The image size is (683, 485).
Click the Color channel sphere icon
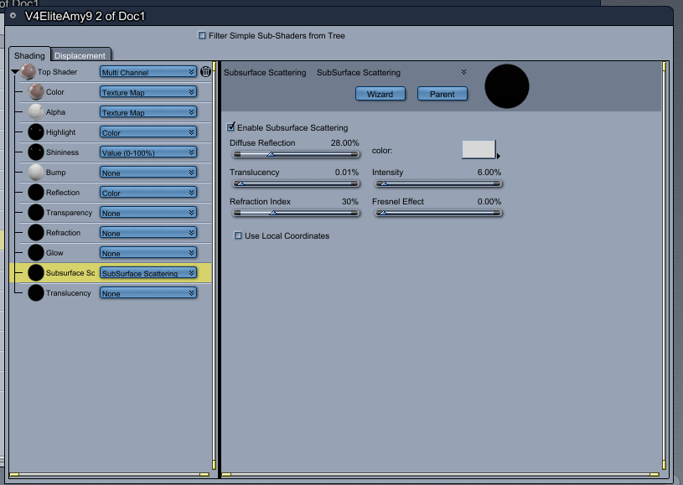pos(36,92)
